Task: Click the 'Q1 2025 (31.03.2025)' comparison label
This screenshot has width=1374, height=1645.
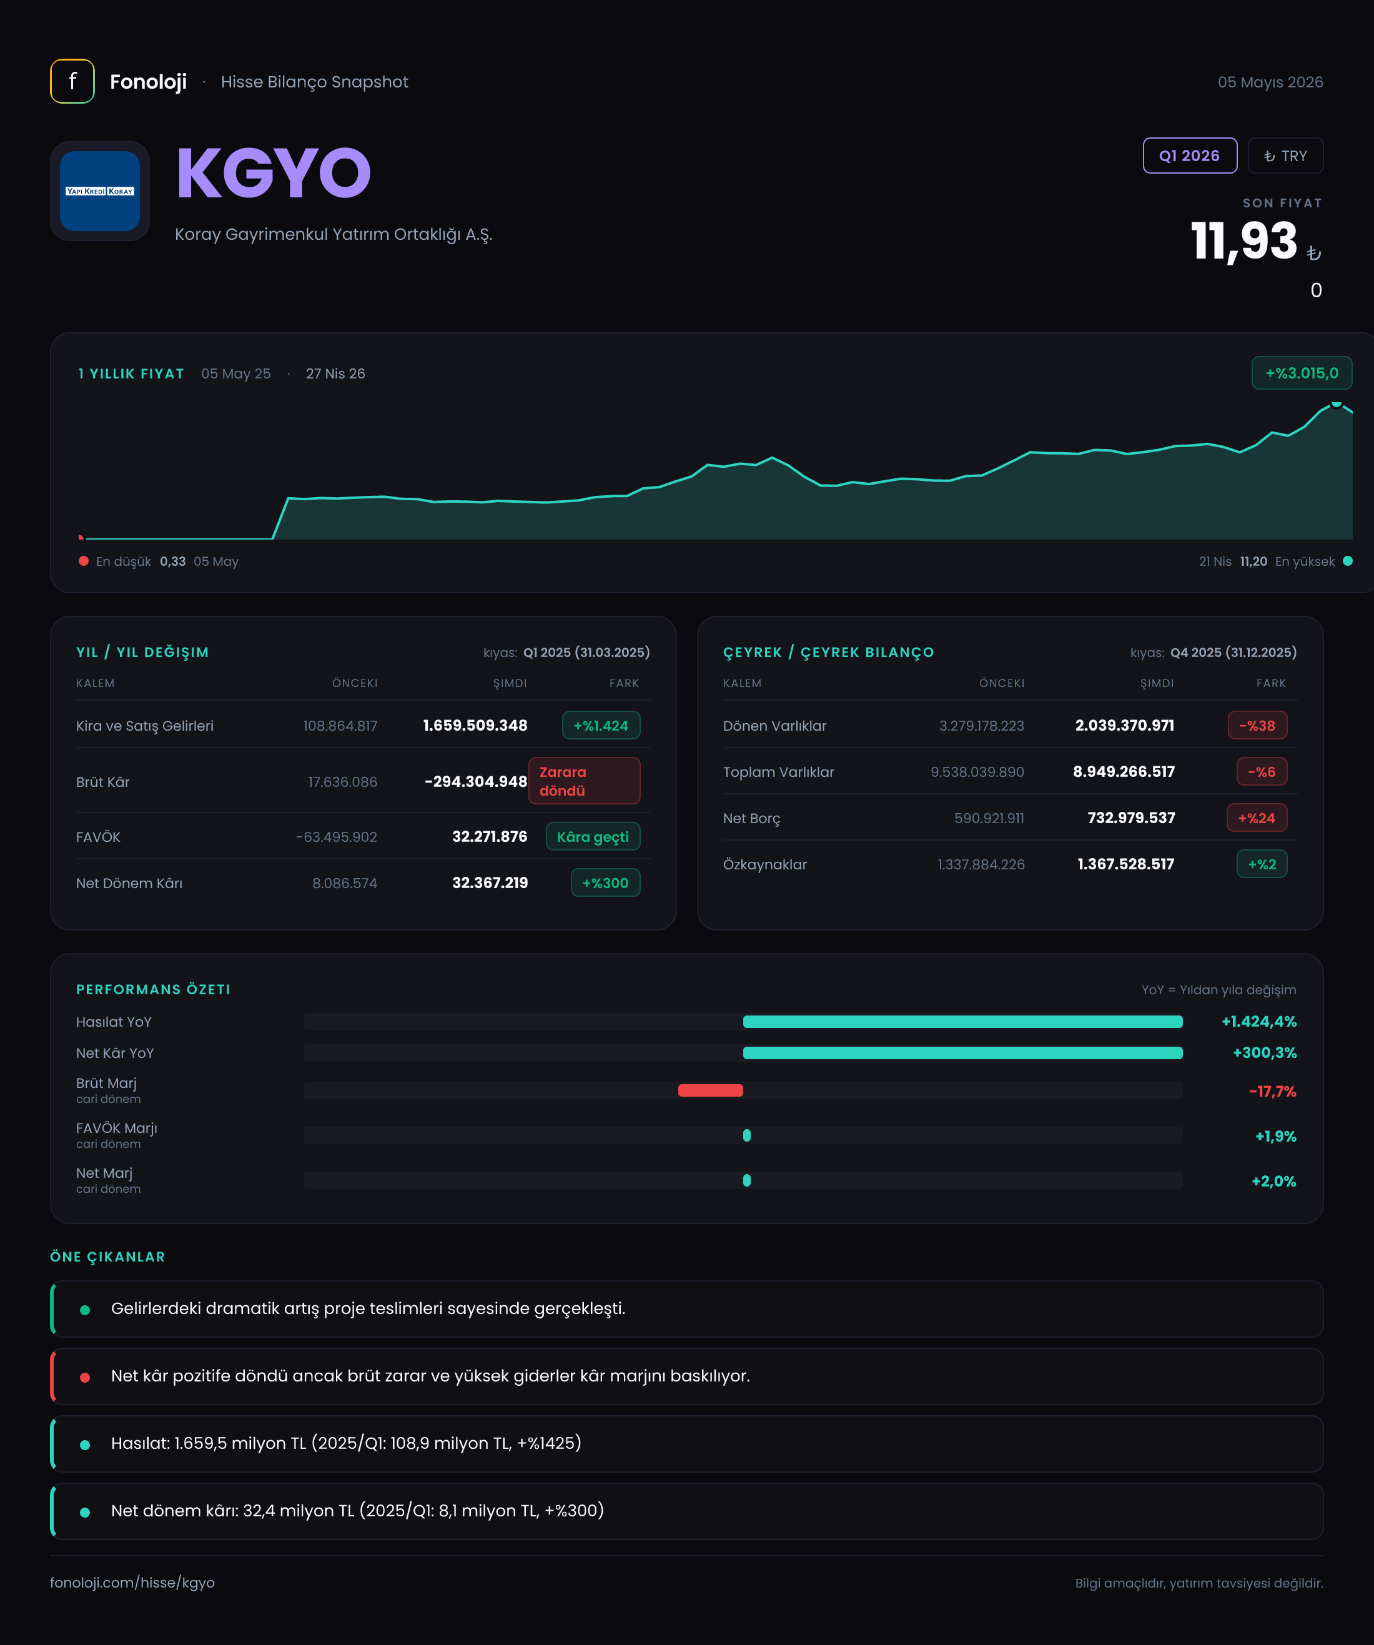Action: [x=586, y=653]
